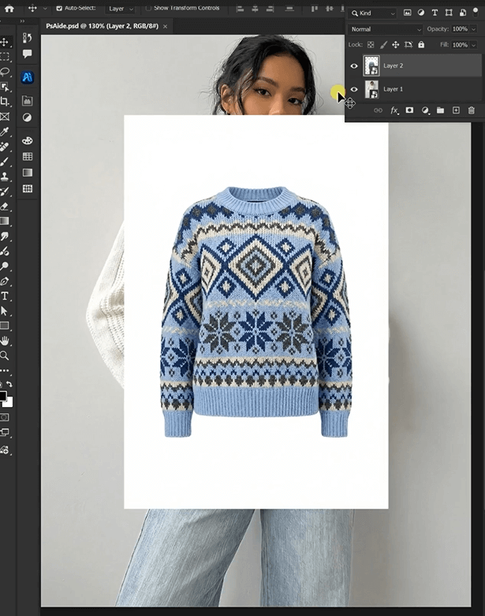Open the Auto-Select Layer dropdown
485x616 pixels.
pos(121,8)
